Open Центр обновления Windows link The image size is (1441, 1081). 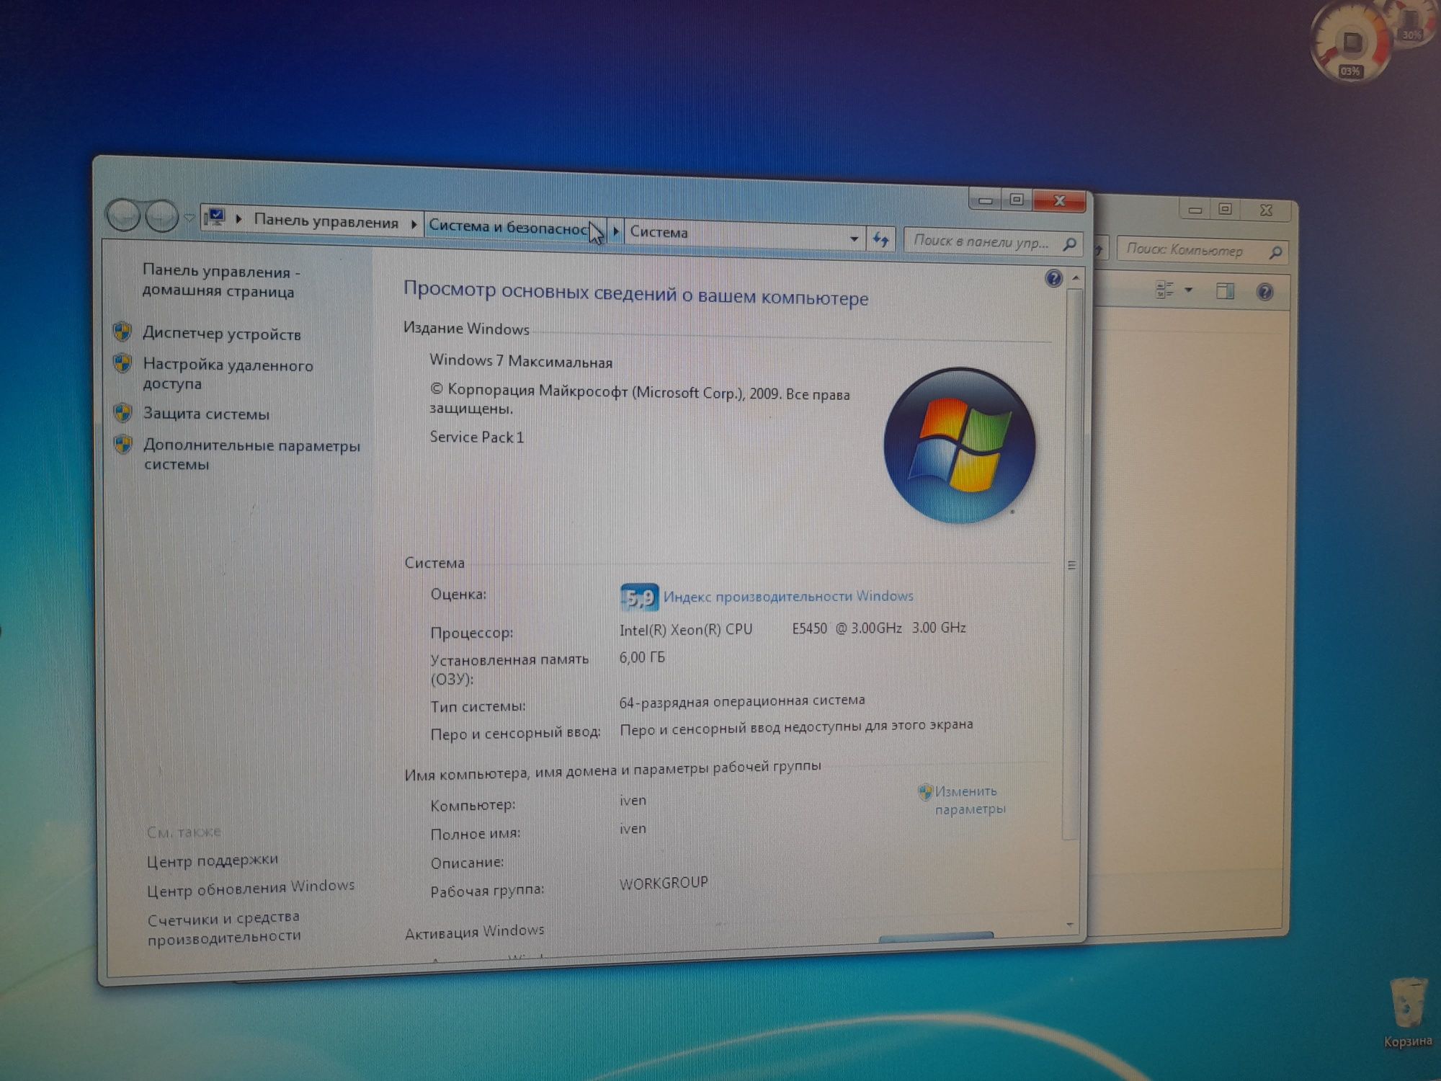[251, 888]
